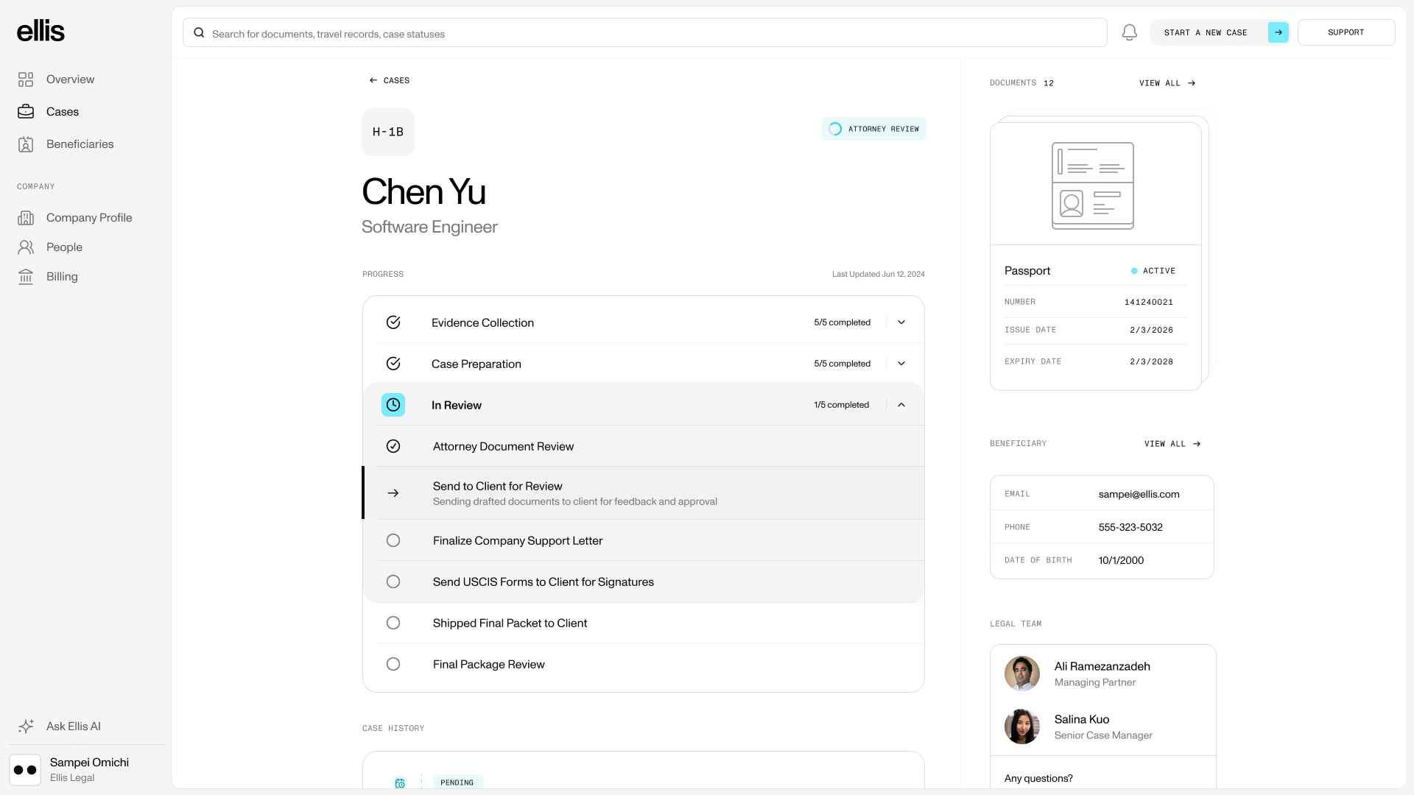The width and height of the screenshot is (1414, 795).
Task: Click the In Review clock icon
Action: pos(393,405)
